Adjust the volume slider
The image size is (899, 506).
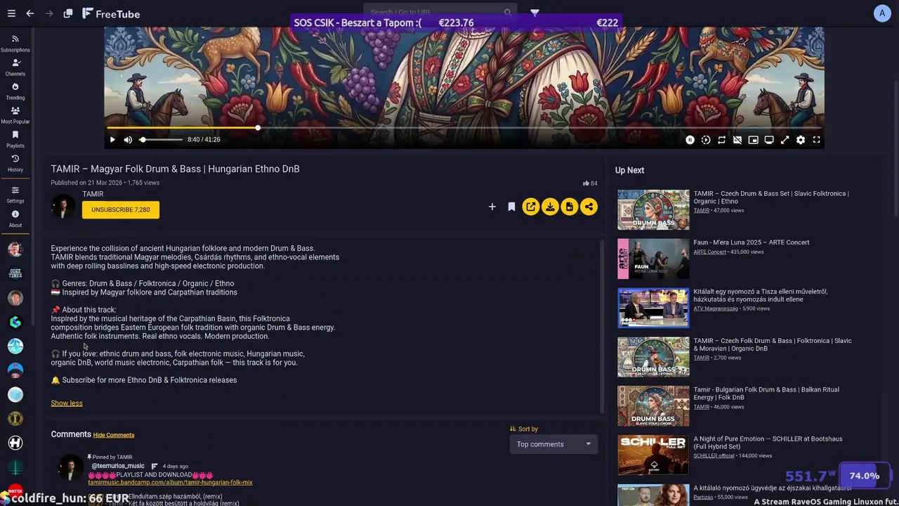point(161,140)
